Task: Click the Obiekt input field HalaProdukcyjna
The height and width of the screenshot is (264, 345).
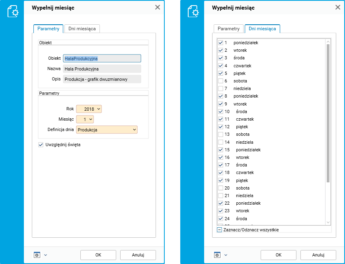Action: click(102, 59)
